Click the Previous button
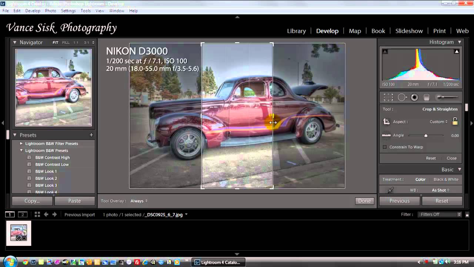Screen dimensions: 474x267 click(400, 201)
